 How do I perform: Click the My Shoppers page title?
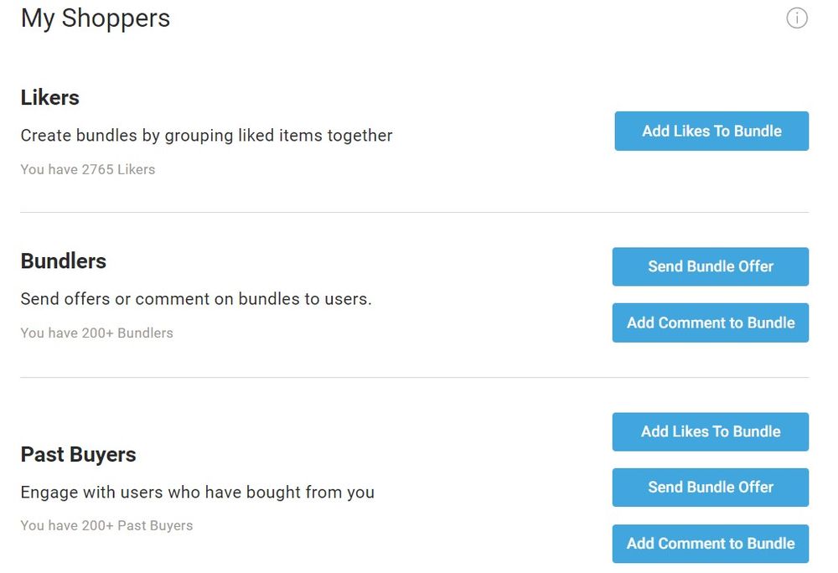coord(95,18)
